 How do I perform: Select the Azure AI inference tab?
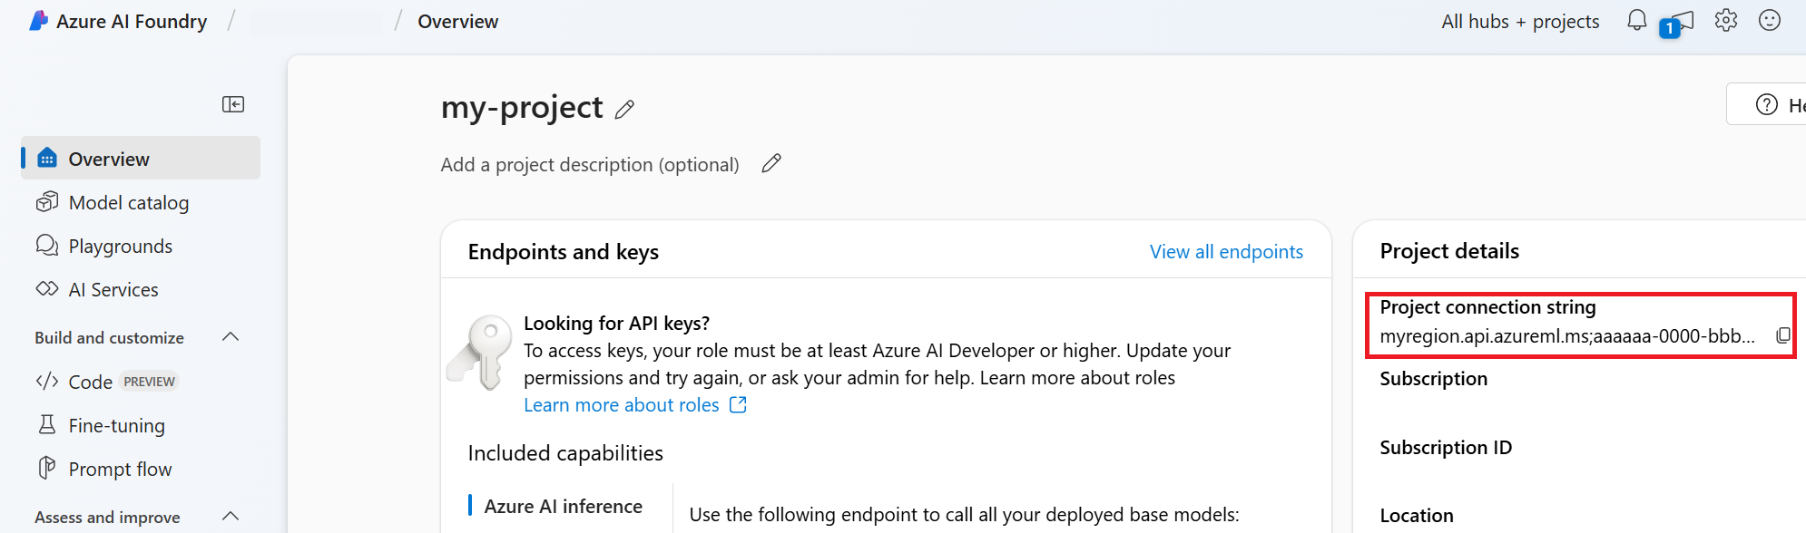(563, 506)
